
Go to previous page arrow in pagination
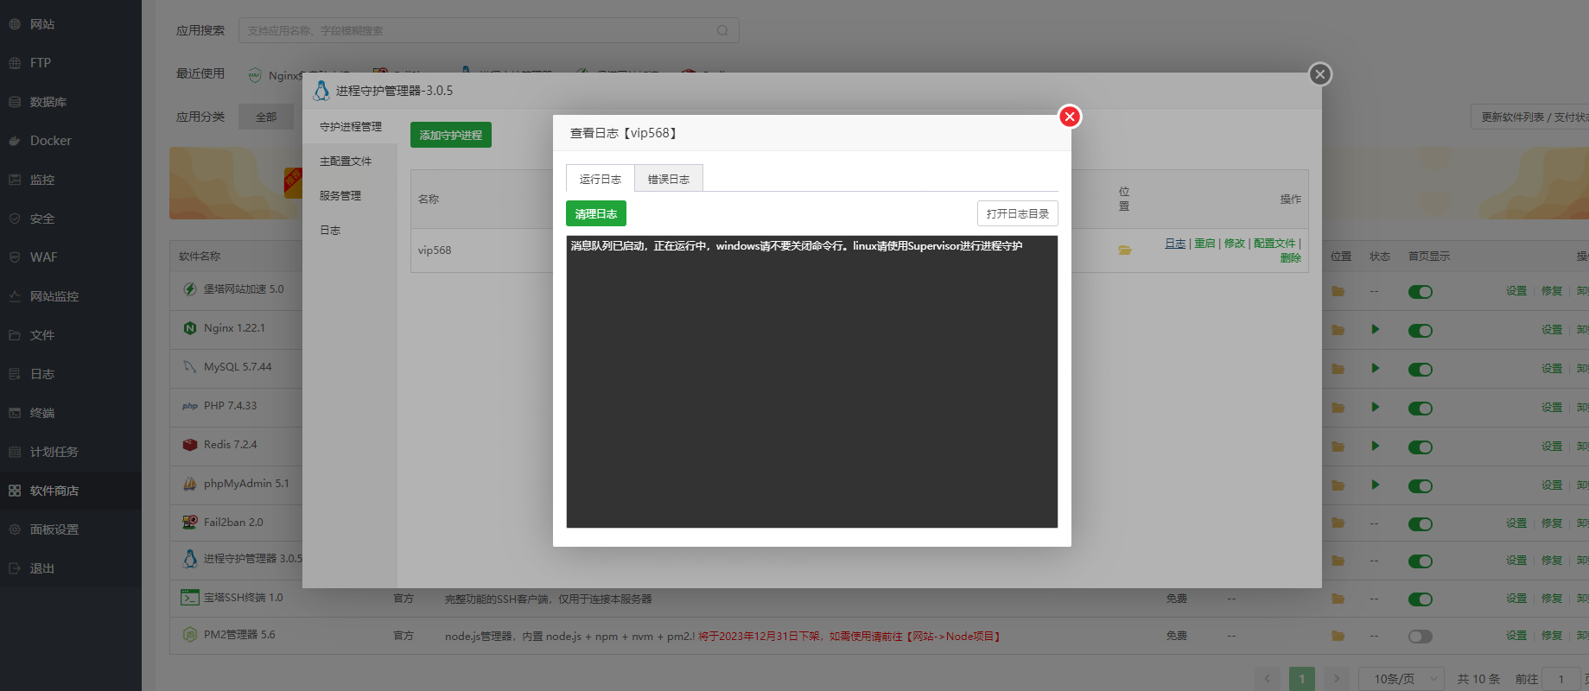coord(1268,679)
